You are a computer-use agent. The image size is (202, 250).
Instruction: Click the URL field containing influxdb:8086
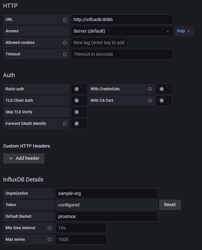[121, 20]
